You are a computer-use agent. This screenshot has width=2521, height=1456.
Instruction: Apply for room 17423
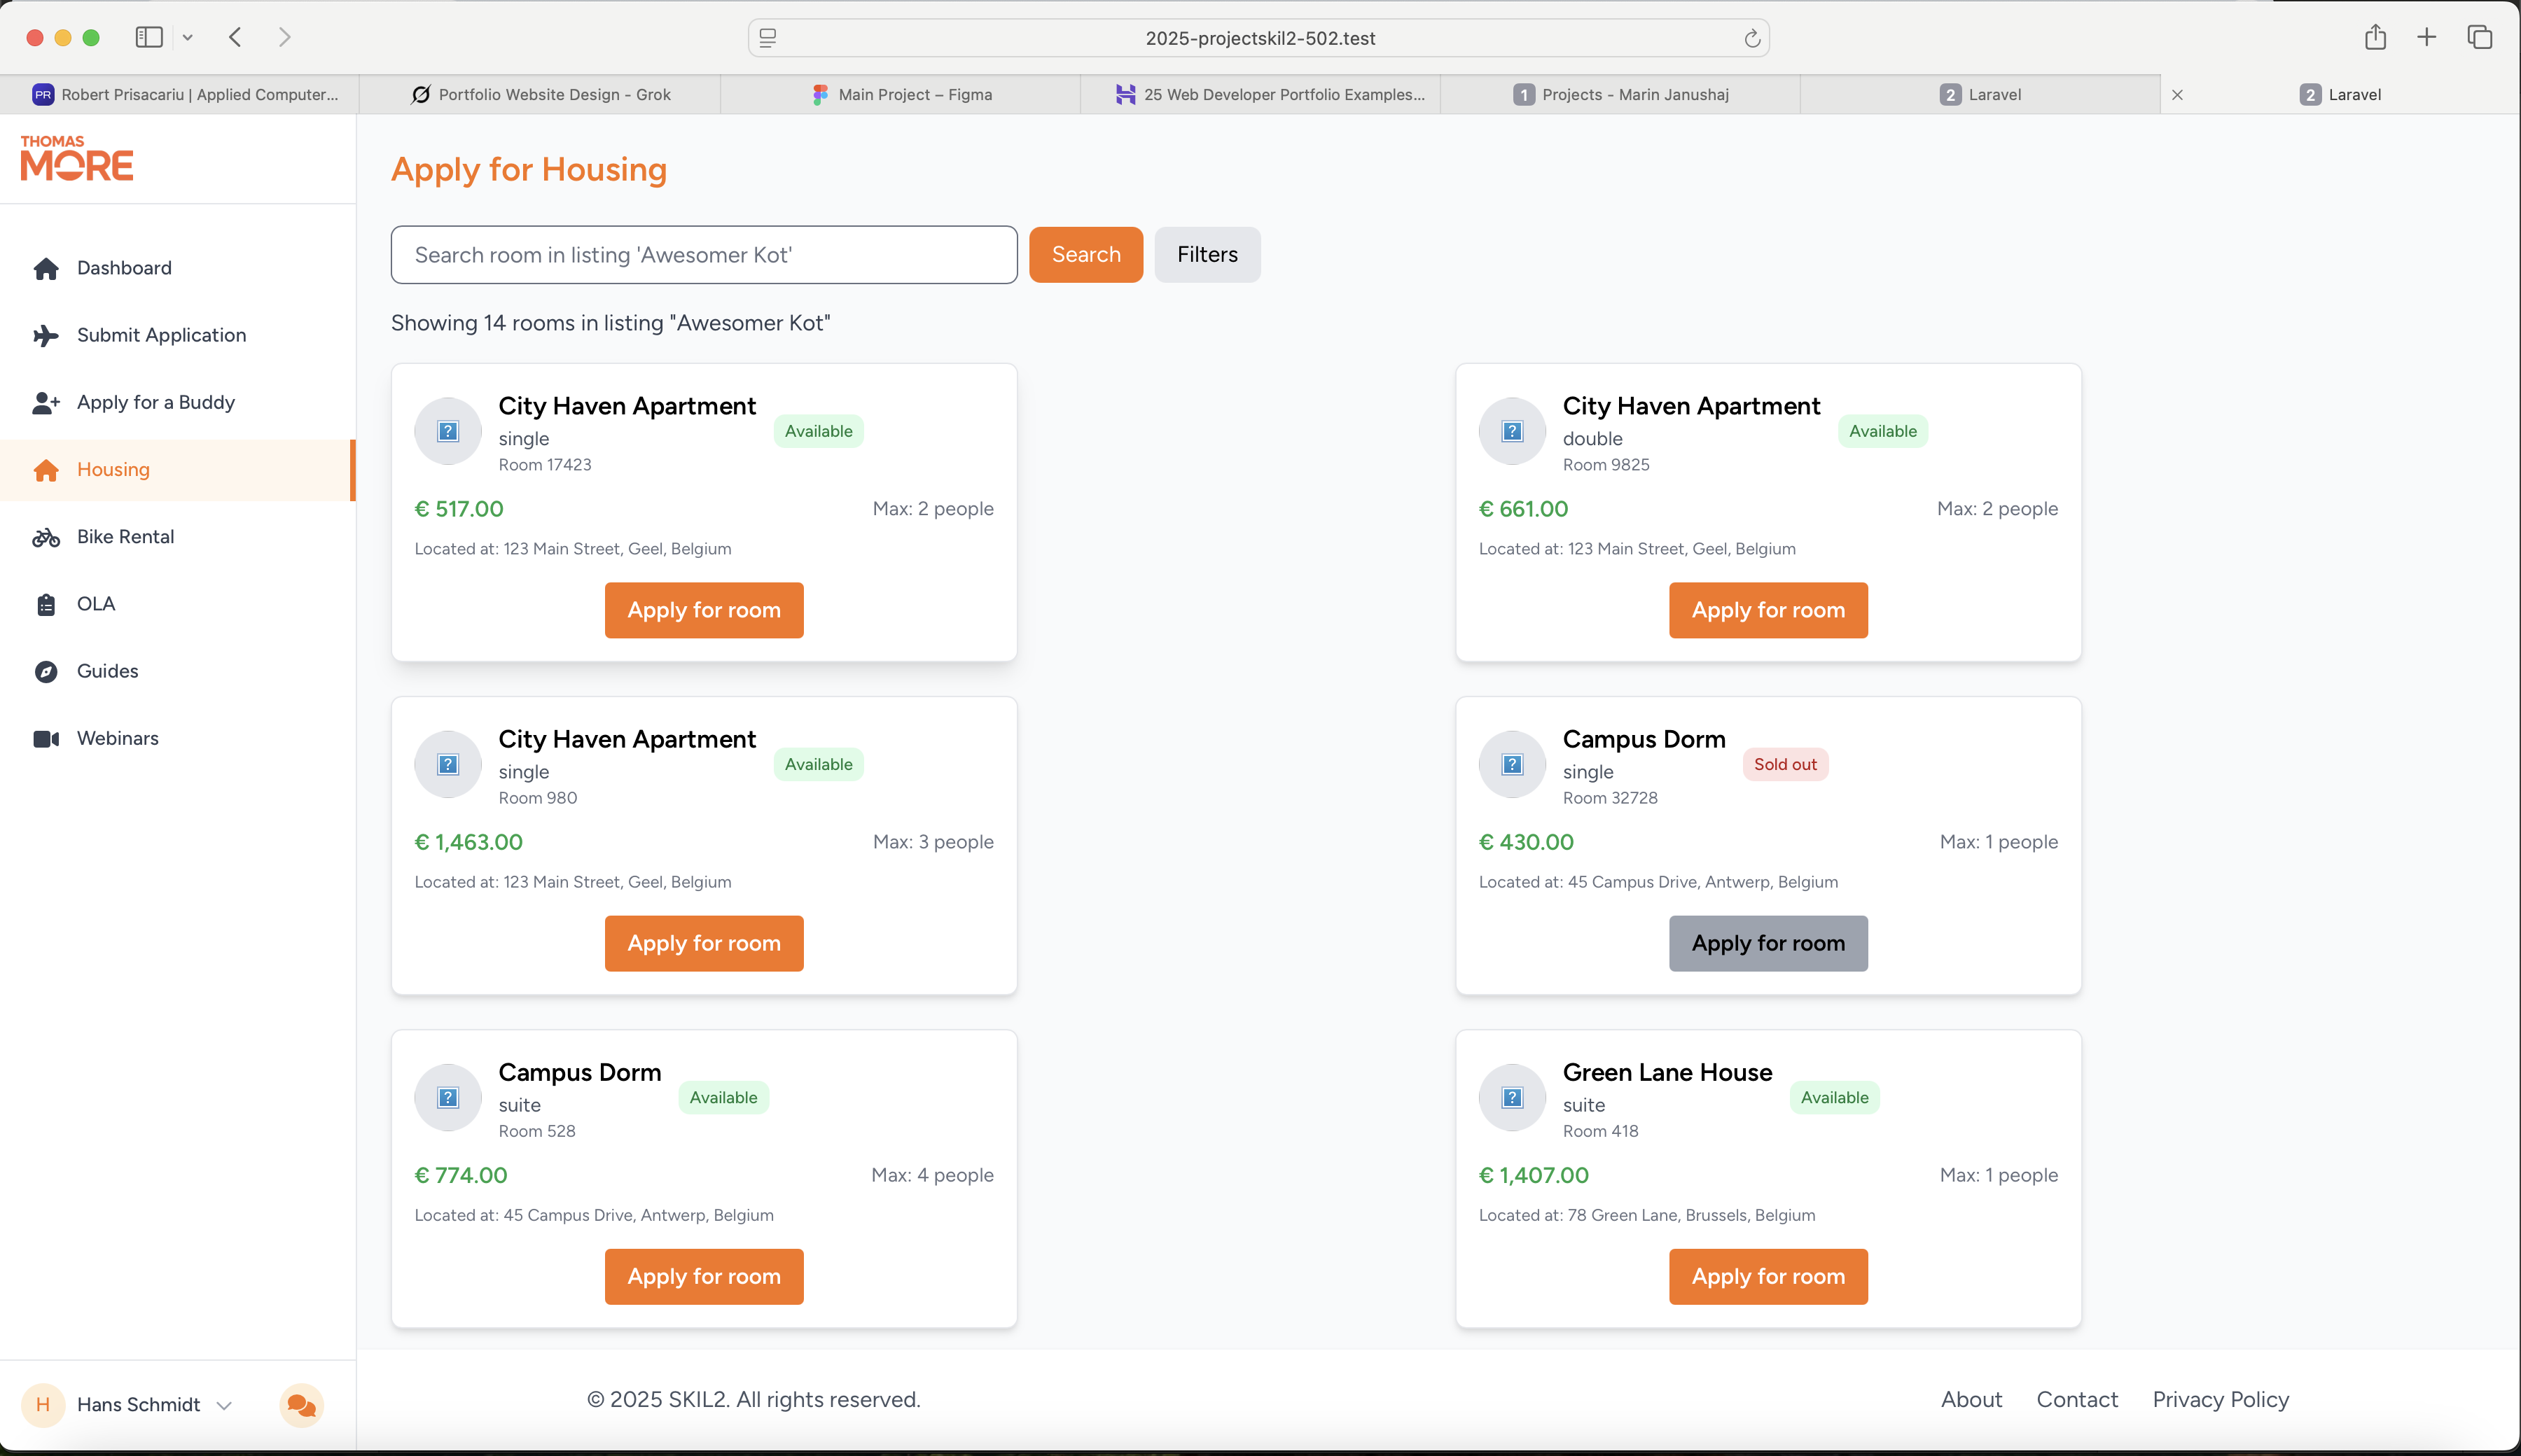click(704, 610)
